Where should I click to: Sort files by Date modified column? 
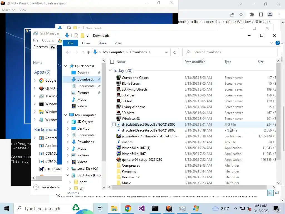pyautogui.click(x=195, y=62)
